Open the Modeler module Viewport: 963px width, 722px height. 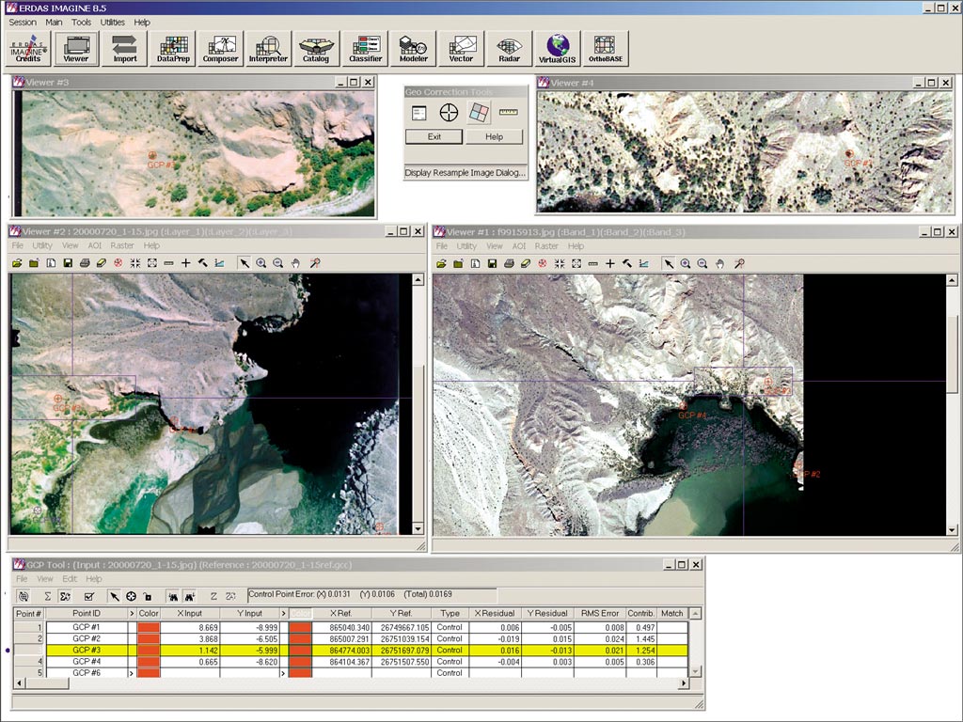coord(414,49)
